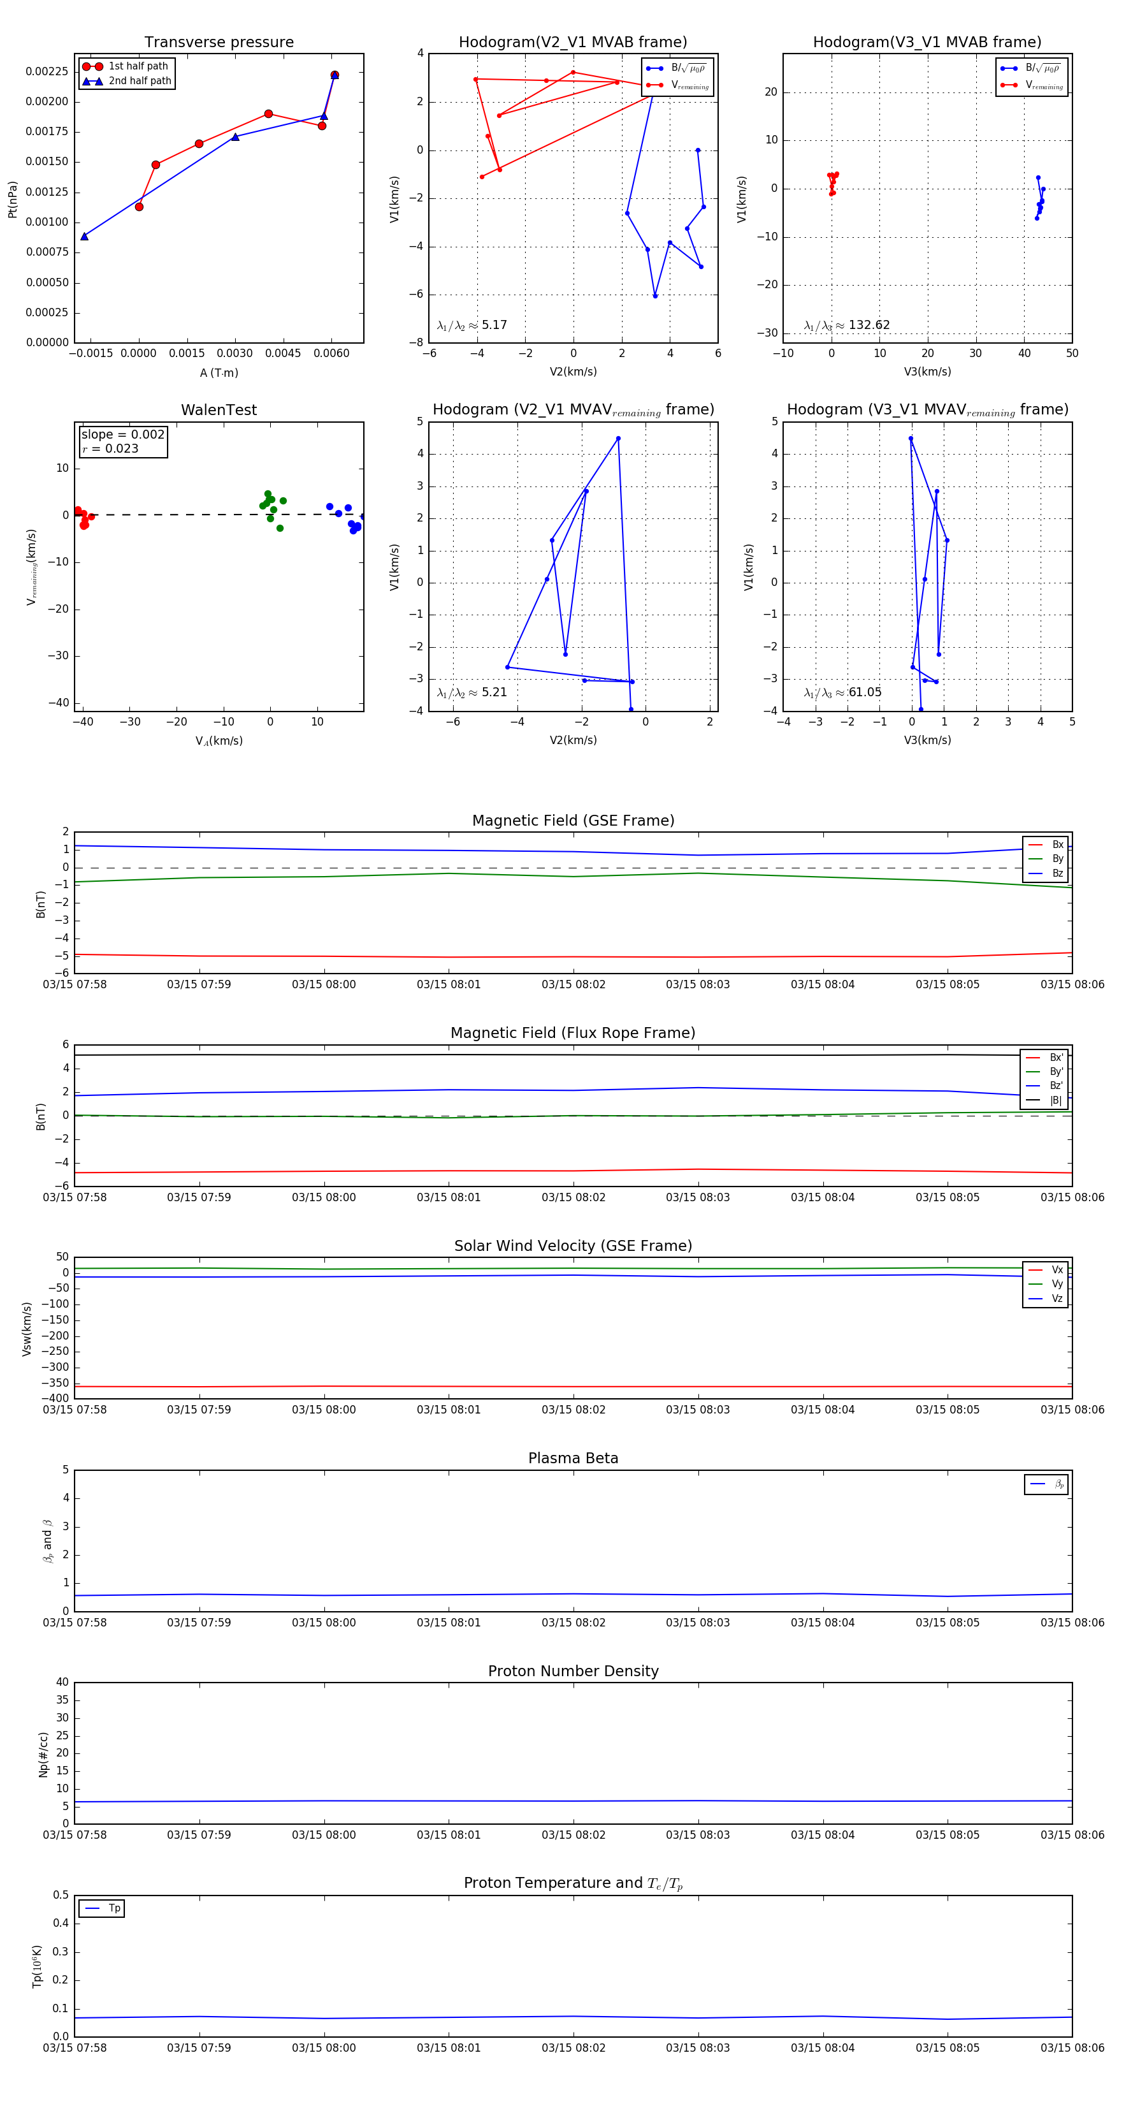Screen dimensions: 1147x2104
Task: Click the eigenvalue ratio text '5.17'
Action: [x=494, y=325]
